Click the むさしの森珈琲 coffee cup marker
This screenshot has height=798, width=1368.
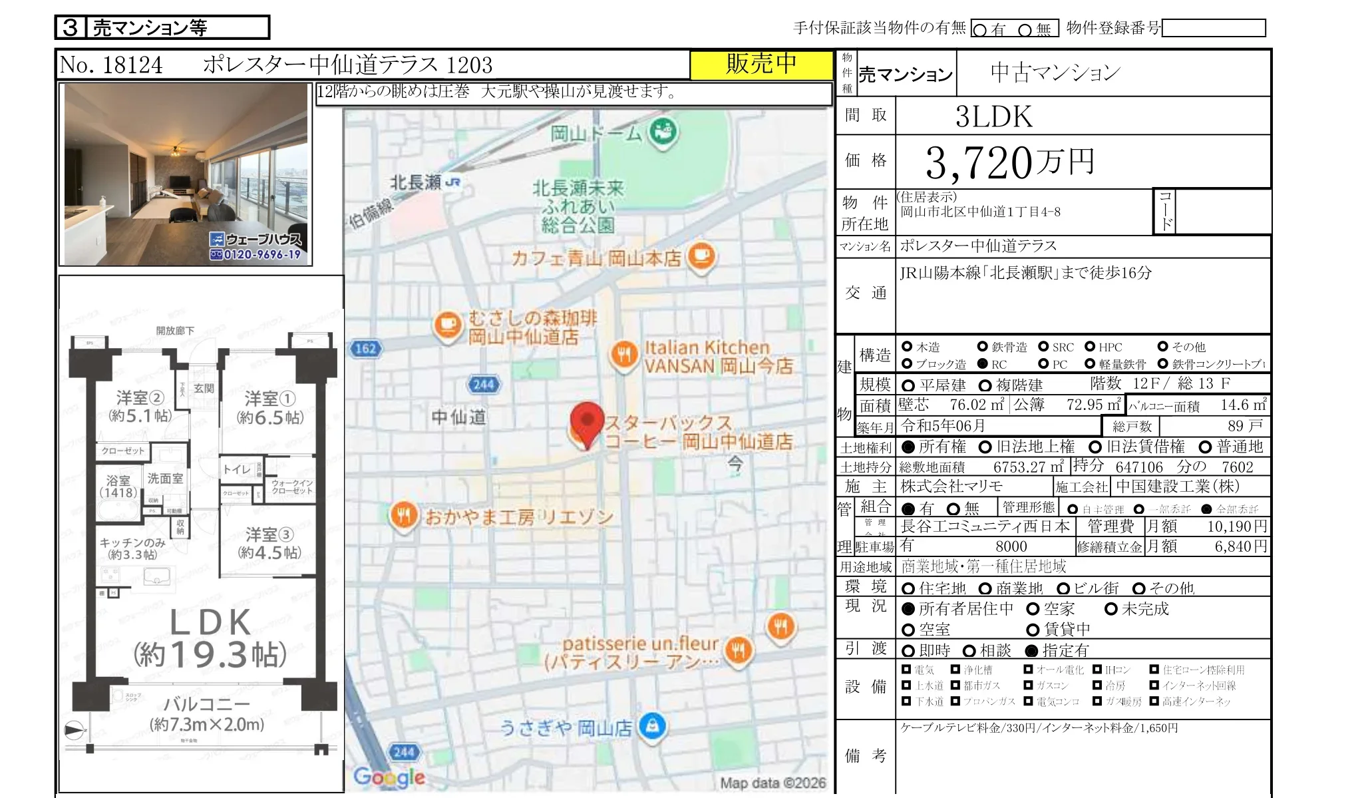pyautogui.click(x=448, y=325)
